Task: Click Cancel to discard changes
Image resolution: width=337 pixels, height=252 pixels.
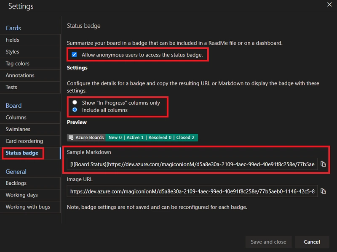Action: click(312, 242)
